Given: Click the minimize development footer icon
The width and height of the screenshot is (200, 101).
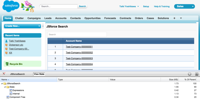Looking at the screenshot, I should [197, 74].
